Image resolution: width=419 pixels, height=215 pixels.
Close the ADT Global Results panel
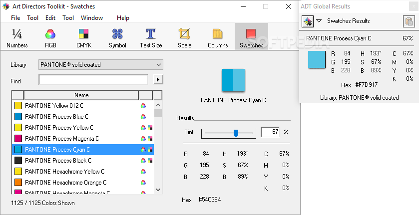coord(413,6)
